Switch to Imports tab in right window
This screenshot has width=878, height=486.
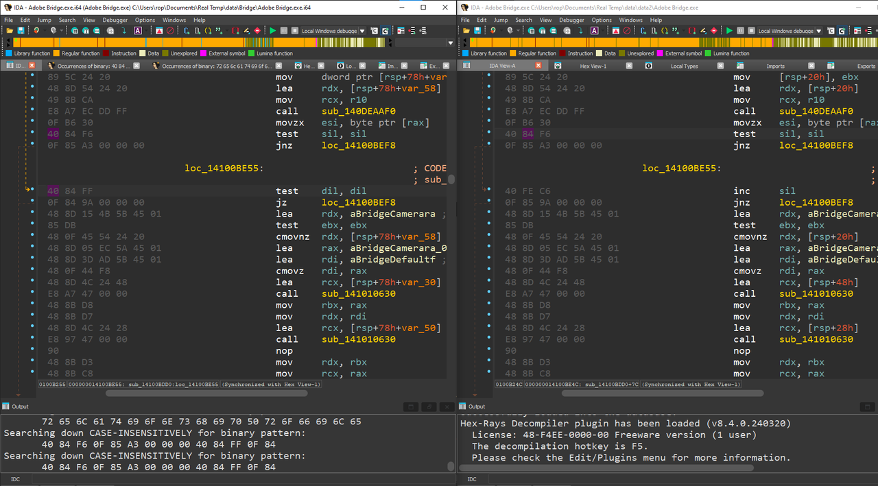point(776,66)
